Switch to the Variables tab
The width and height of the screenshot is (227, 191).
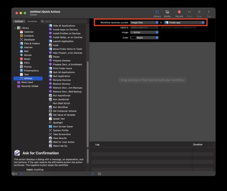pyautogui.click(x=32, y=21)
